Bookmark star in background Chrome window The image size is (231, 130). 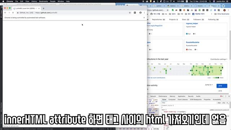(x=167, y=10)
